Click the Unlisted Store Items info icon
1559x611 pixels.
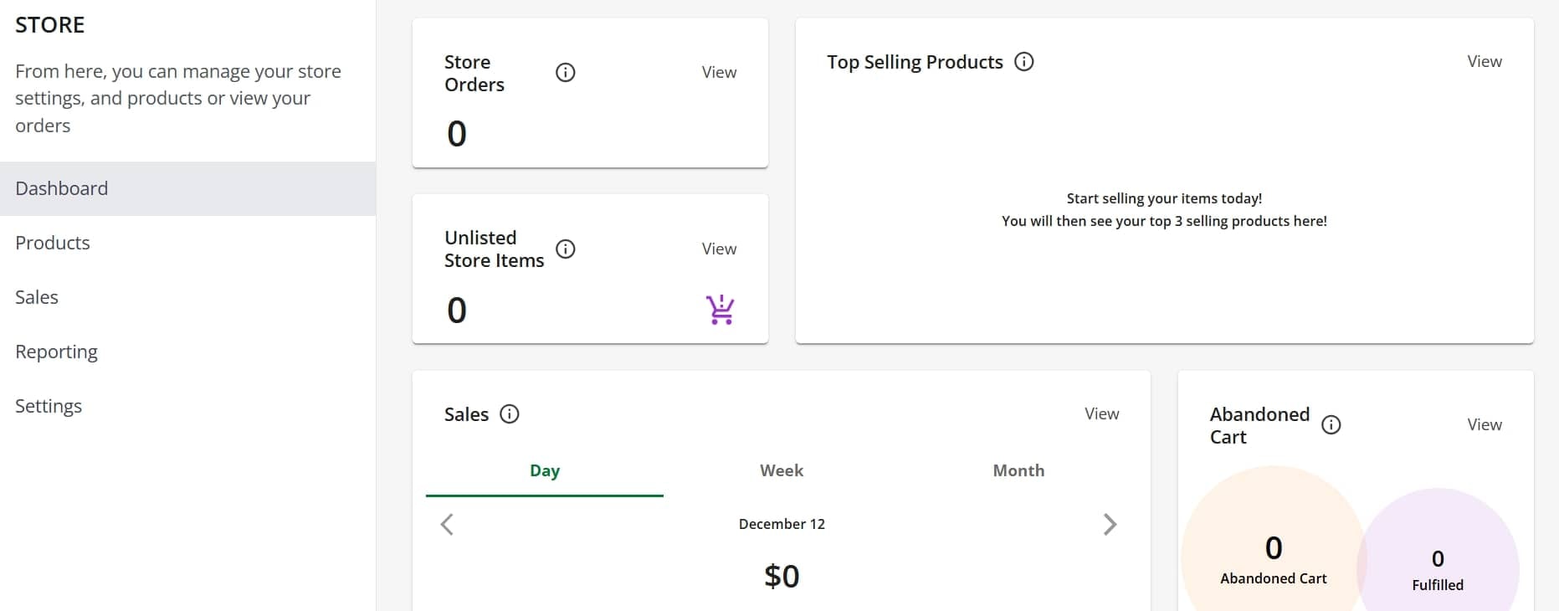tap(566, 249)
